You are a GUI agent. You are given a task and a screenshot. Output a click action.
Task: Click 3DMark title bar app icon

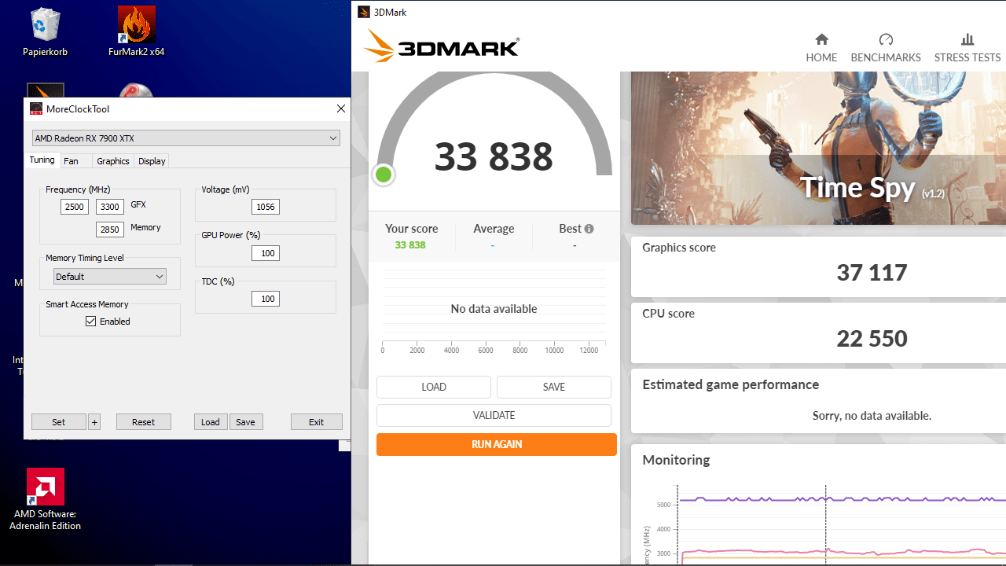(363, 12)
